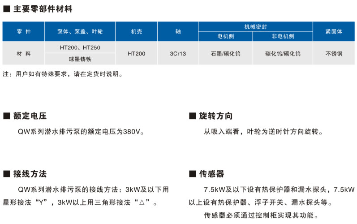Click the 注 note line below the table

[x=63, y=74]
